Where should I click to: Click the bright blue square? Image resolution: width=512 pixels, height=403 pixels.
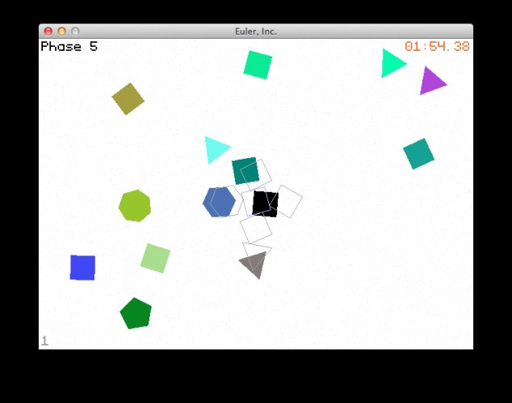point(82,268)
